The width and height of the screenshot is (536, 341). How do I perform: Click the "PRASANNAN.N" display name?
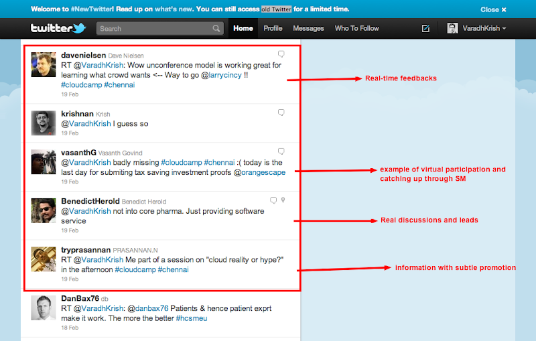pyautogui.click(x=135, y=251)
